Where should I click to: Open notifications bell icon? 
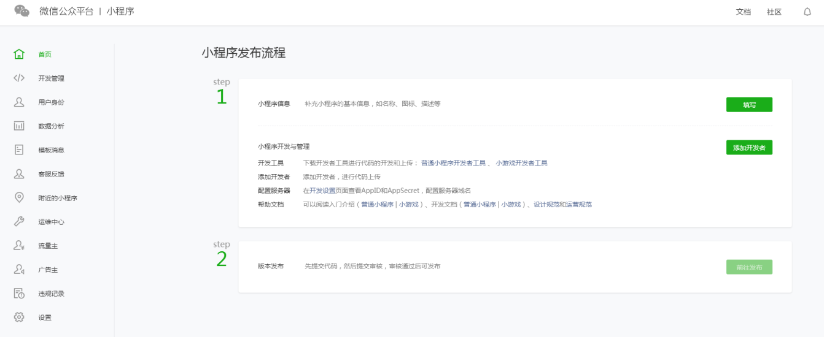coord(807,12)
